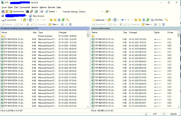Sort remote files by Changed column header
Screen dimensions: 181x116
point(133,33)
